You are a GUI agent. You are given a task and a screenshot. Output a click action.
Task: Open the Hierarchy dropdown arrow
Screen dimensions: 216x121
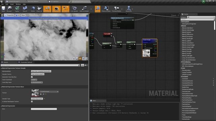[133, 9]
